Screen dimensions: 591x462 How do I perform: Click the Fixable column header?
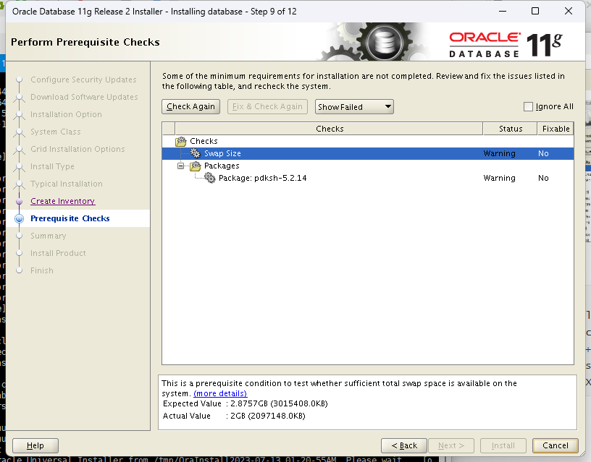coord(556,129)
